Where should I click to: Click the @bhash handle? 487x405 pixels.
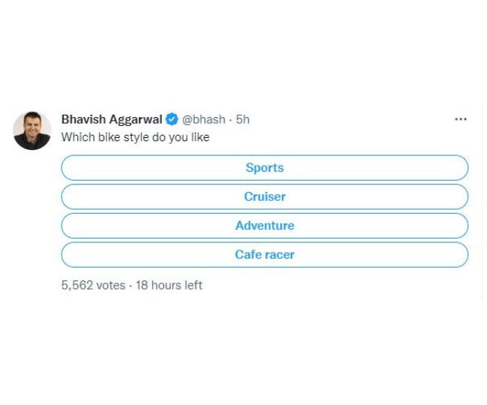204,119
